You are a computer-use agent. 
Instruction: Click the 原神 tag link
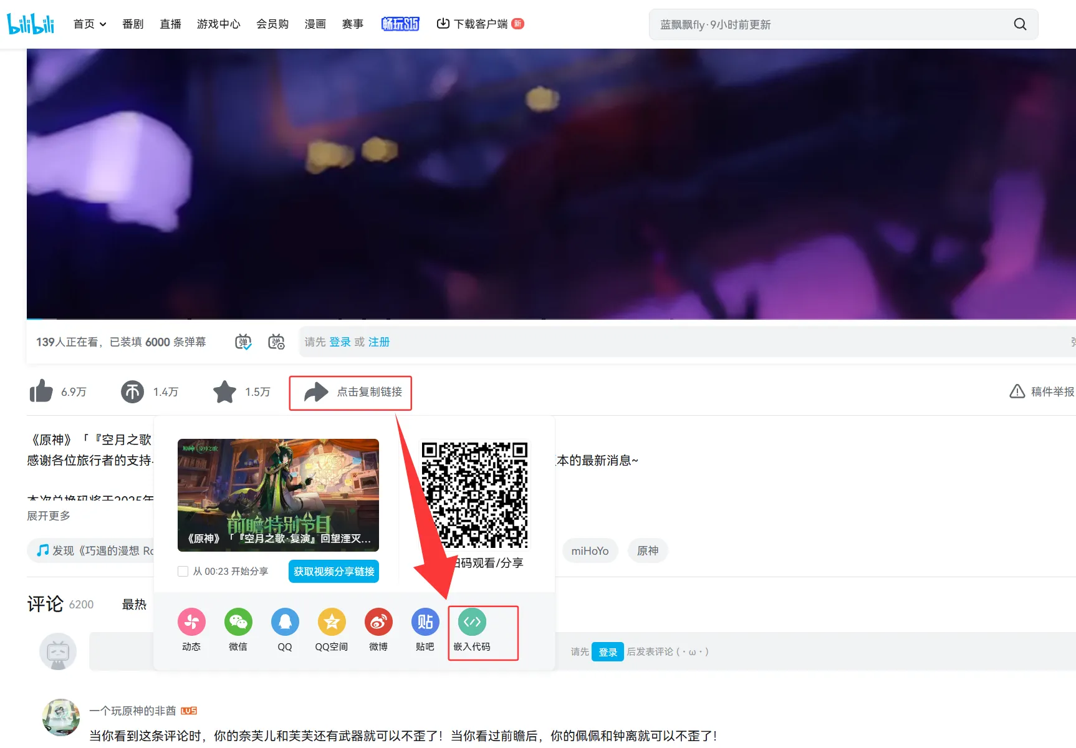click(647, 551)
